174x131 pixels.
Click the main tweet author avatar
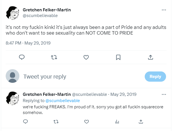click(13, 13)
